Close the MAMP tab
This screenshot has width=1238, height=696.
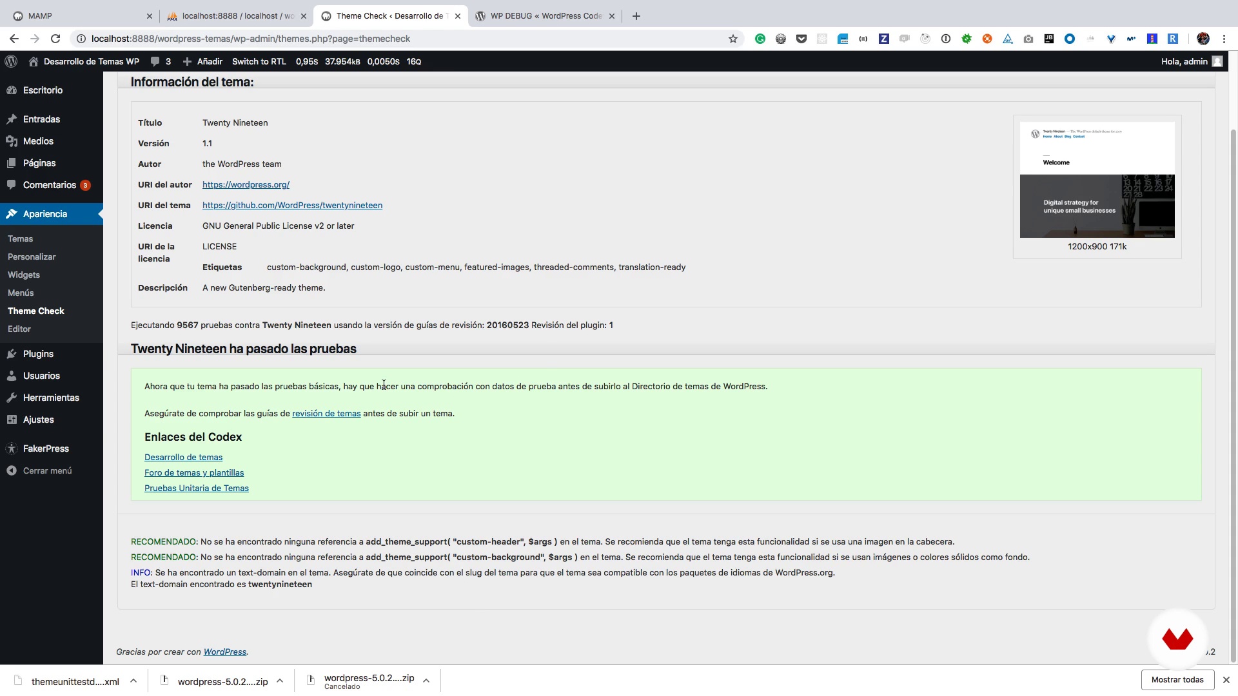[x=150, y=16]
